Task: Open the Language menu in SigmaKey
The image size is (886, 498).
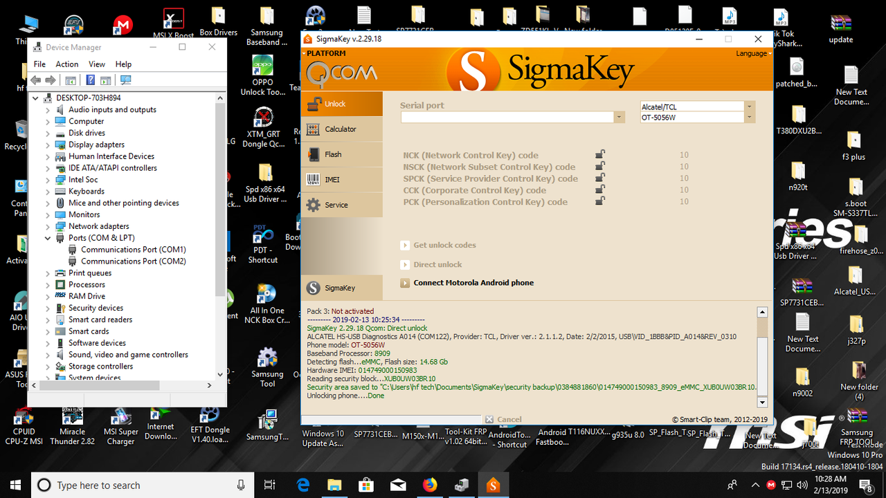Action: (752, 53)
